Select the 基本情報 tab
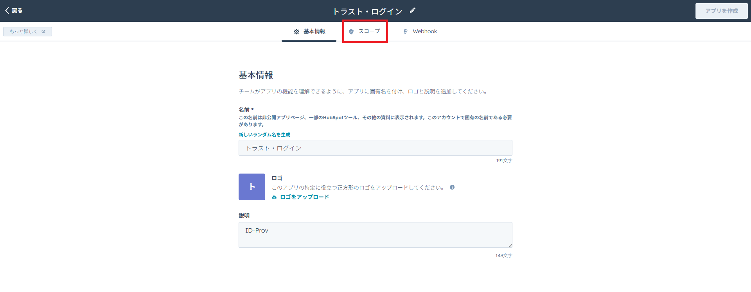This screenshot has width=751, height=292. (309, 31)
